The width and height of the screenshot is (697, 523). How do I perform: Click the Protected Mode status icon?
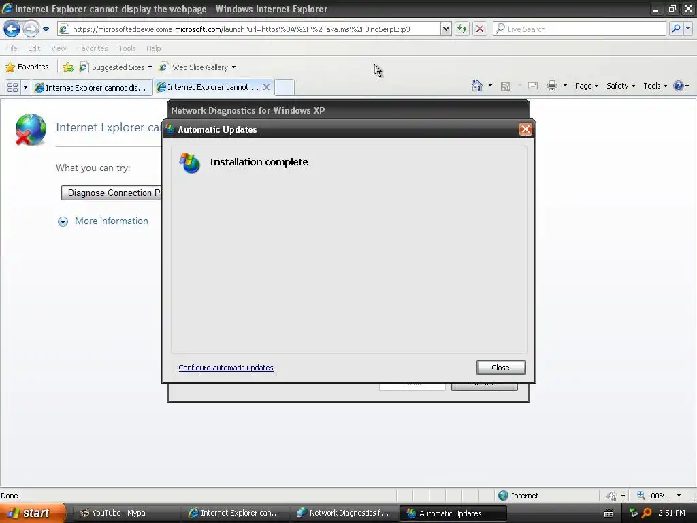click(612, 496)
